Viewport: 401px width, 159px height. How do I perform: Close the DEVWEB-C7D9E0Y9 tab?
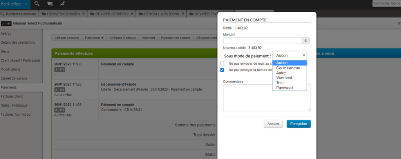pos(132,14)
